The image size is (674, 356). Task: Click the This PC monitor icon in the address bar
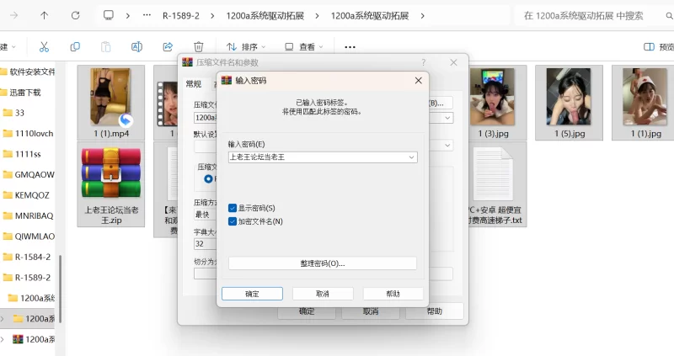pyautogui.click(x=109, y=15)
